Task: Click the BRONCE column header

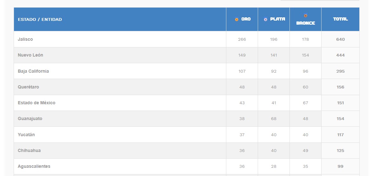Action: 306,19
